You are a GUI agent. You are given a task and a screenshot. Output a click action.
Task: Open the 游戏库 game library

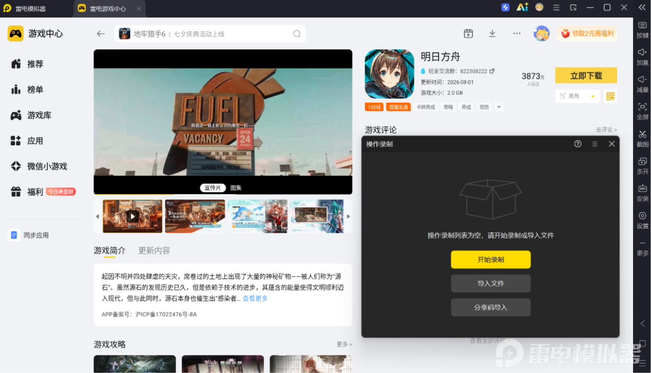(x=39, y=115)
